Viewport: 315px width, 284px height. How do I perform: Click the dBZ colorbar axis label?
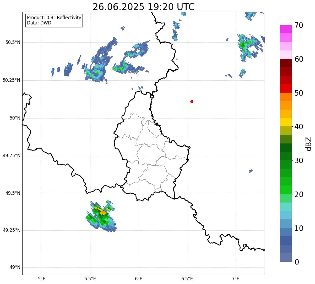(x=309, y=143)
